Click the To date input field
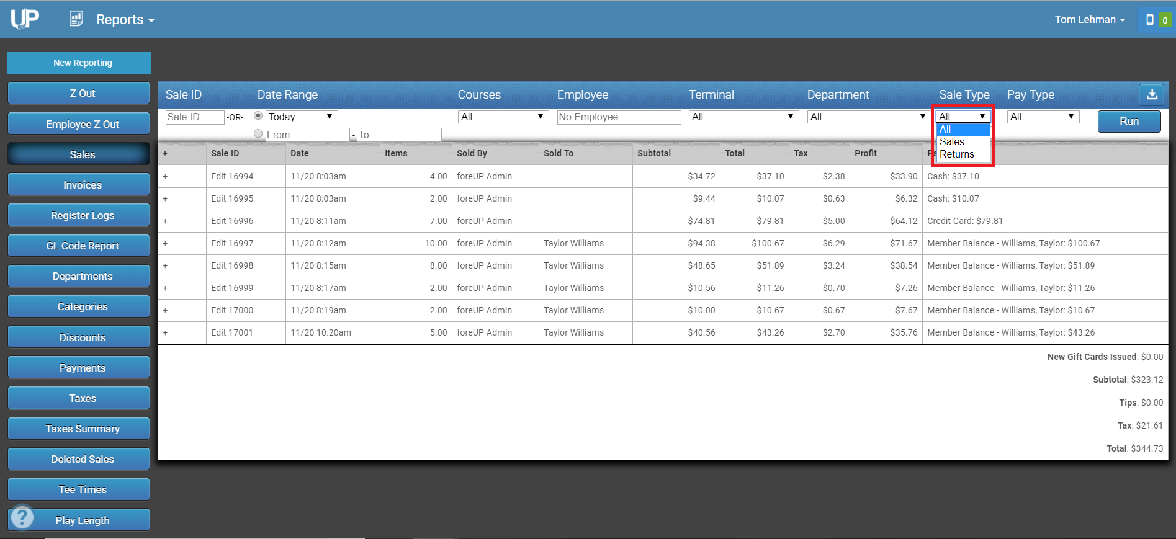The image size is (1176, 539). pos(400,135)
